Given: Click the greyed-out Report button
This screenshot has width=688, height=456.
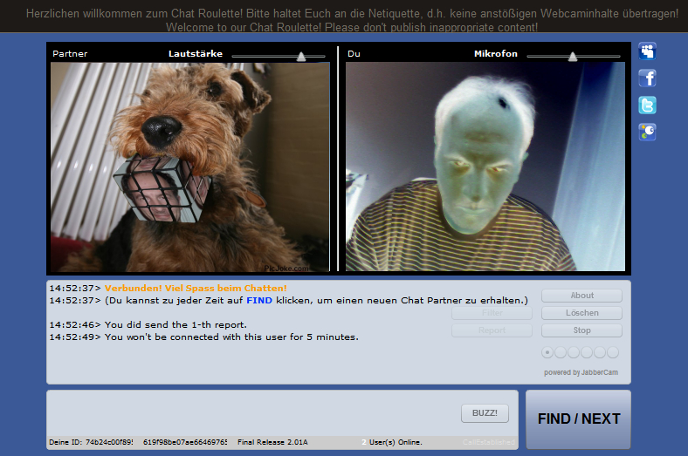Looking at the screenshot, I should point(492,330).
